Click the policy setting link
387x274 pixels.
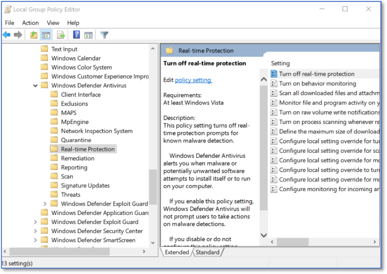(193, 80)
